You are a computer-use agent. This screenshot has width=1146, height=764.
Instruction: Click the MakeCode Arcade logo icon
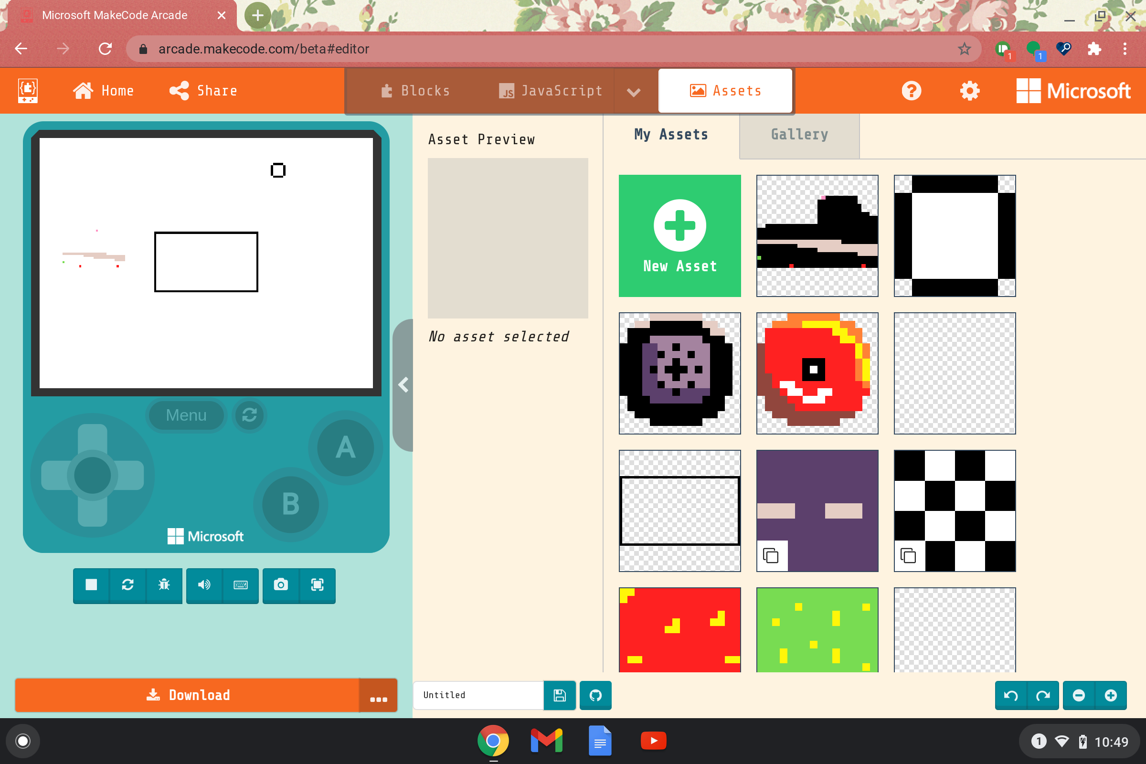(x=28, y=91)
